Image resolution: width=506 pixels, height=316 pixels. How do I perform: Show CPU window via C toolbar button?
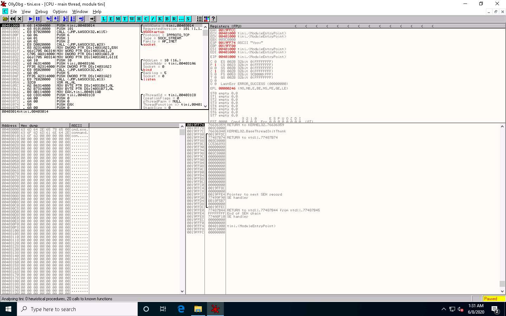[146, 19]
